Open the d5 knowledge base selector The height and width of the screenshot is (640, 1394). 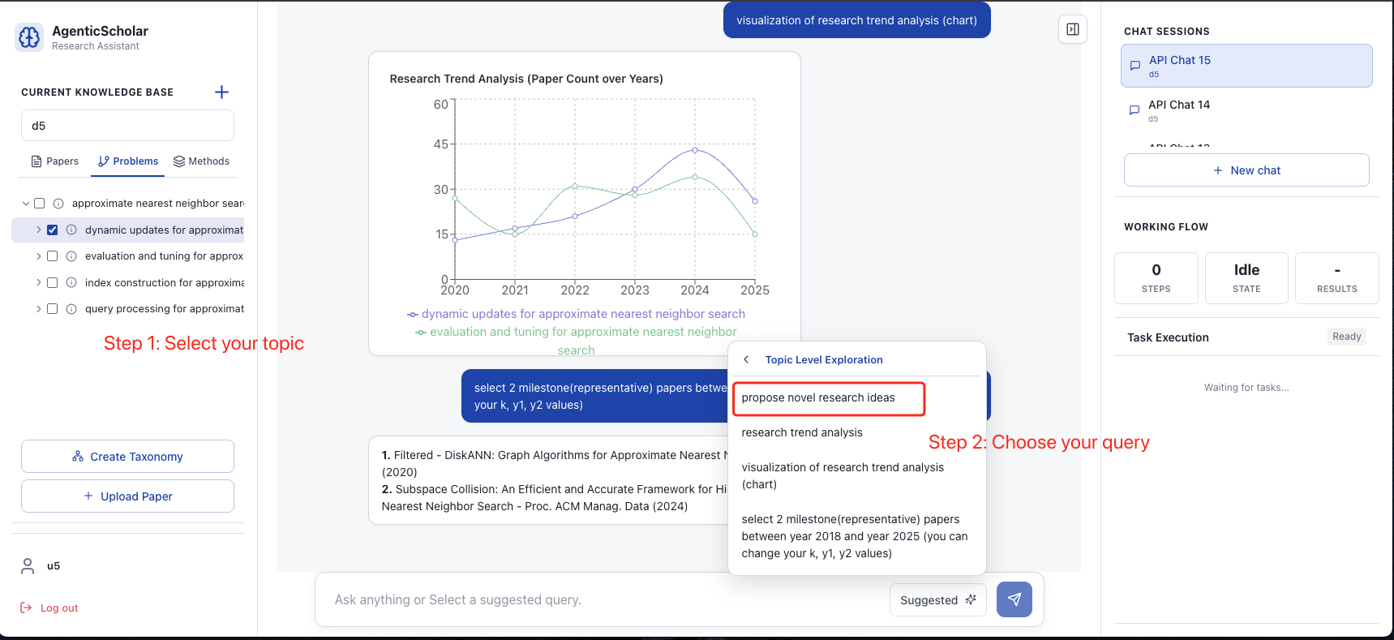(x=127, y=126)
